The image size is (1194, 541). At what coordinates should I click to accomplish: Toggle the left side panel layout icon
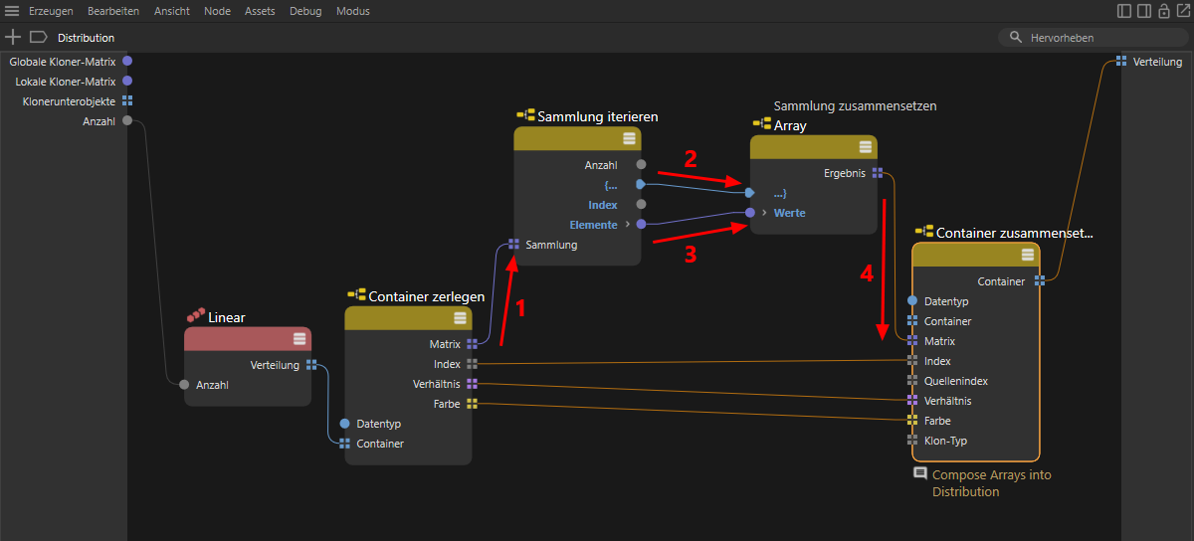click(x=1124, y=11)
